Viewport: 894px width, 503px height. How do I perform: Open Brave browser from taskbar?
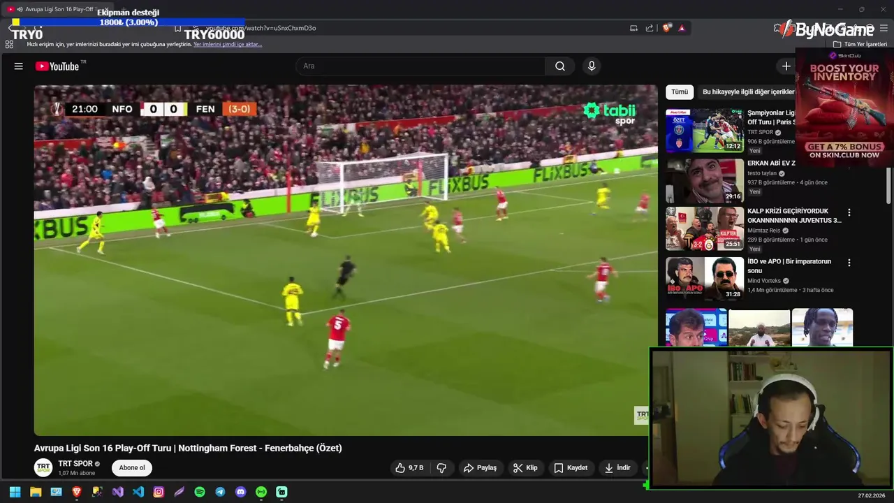coord(77,492)
